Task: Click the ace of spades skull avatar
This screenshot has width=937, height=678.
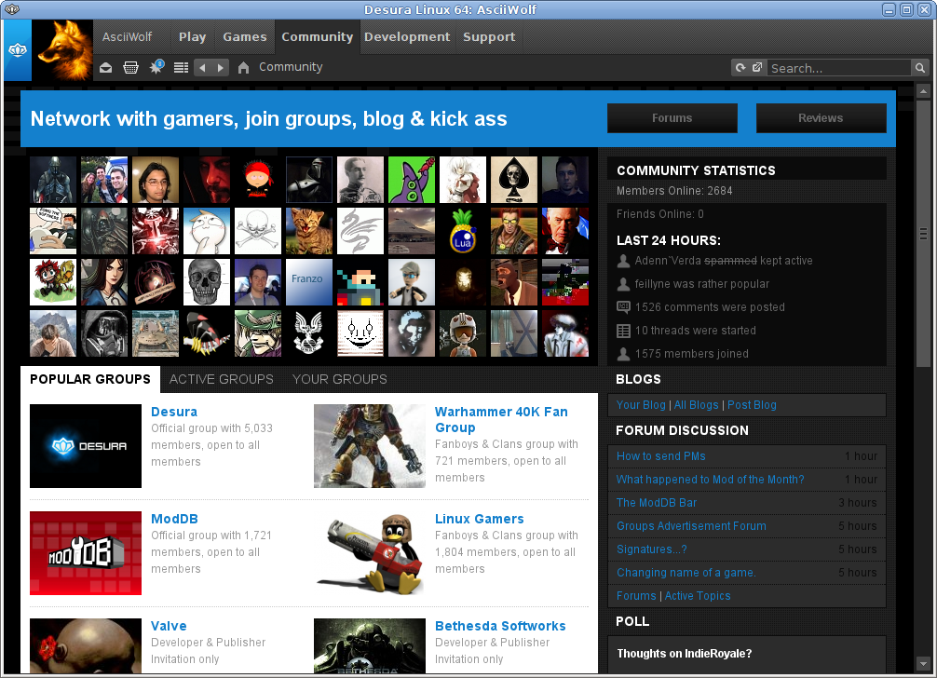Action: coord(514,180)
